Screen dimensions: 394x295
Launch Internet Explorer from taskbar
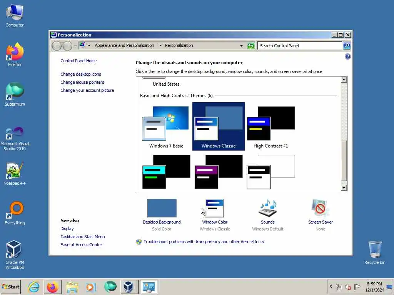click(34, 287)
